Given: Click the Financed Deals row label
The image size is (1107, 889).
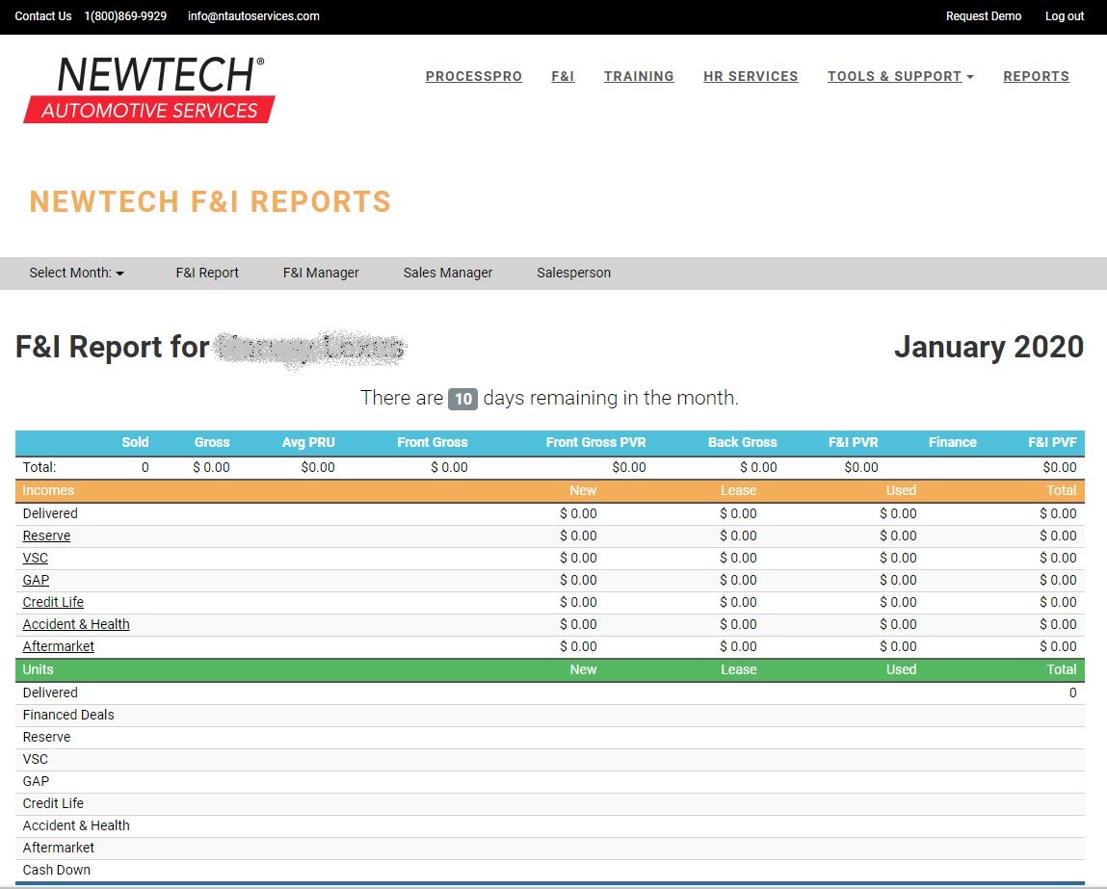Looking at the screenshot, I should point(68,715).
